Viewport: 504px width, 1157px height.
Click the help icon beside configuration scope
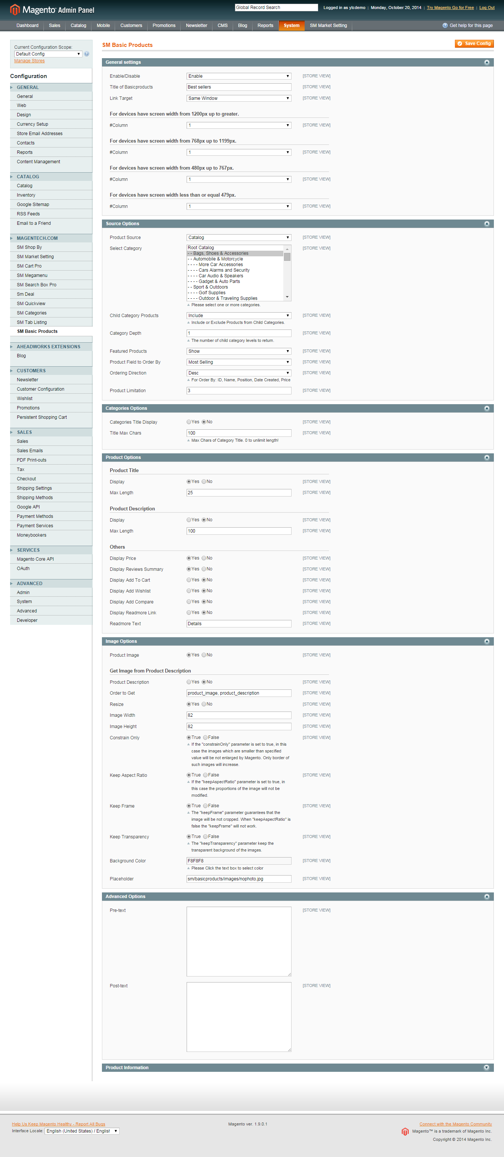point(87,54)
